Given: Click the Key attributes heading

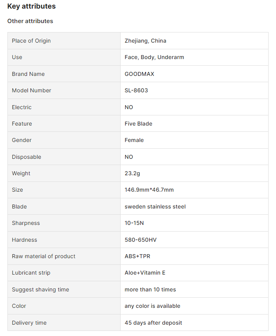Looking at the screenshot, I should coord(31,6).
